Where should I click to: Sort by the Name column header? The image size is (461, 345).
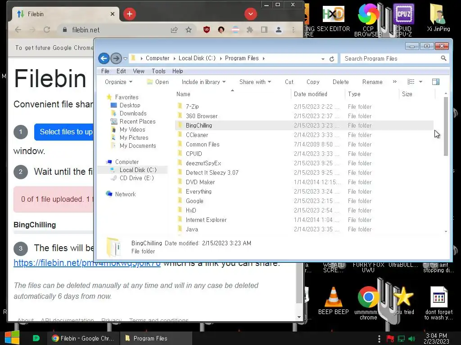click(232, 94)
